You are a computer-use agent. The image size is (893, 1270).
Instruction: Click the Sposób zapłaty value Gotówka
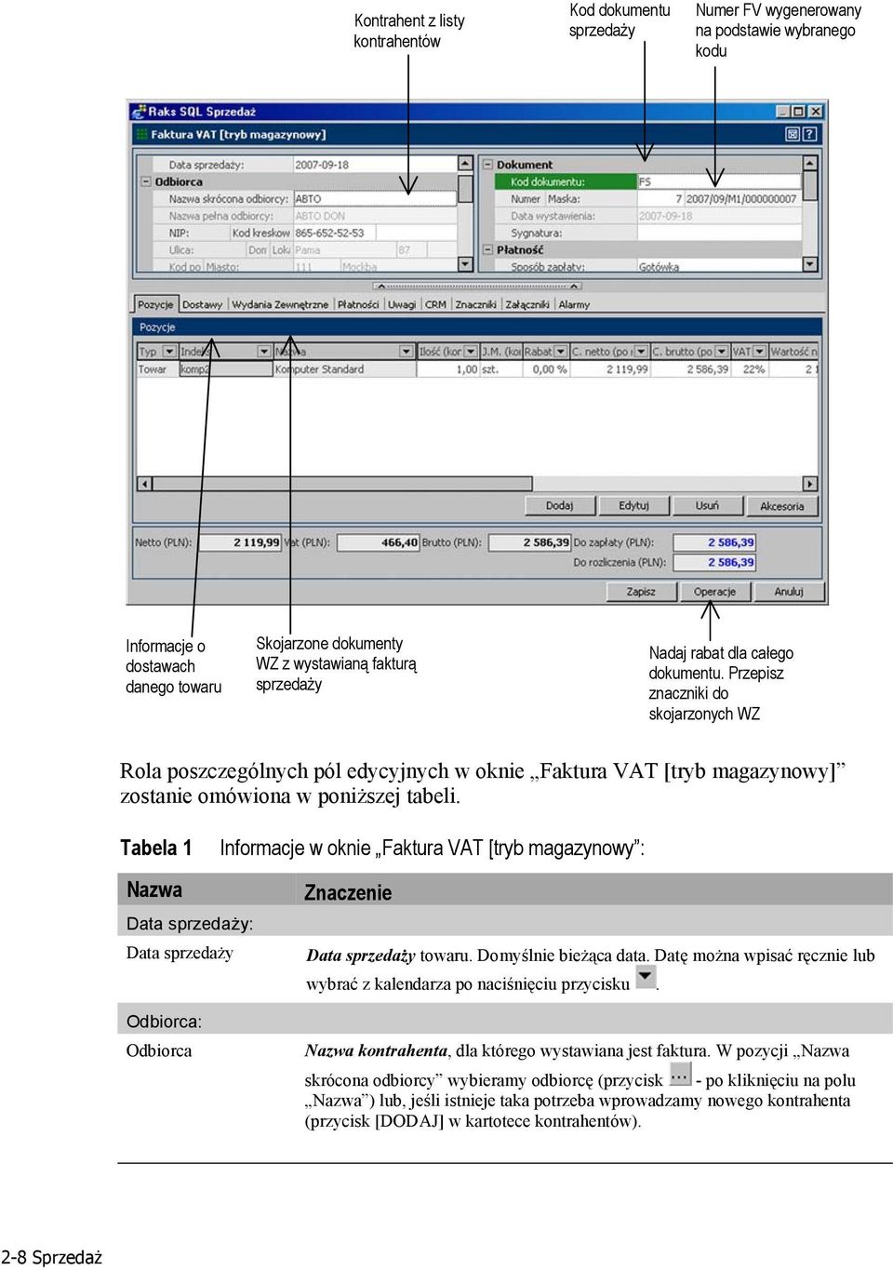(x=718, y=267)
